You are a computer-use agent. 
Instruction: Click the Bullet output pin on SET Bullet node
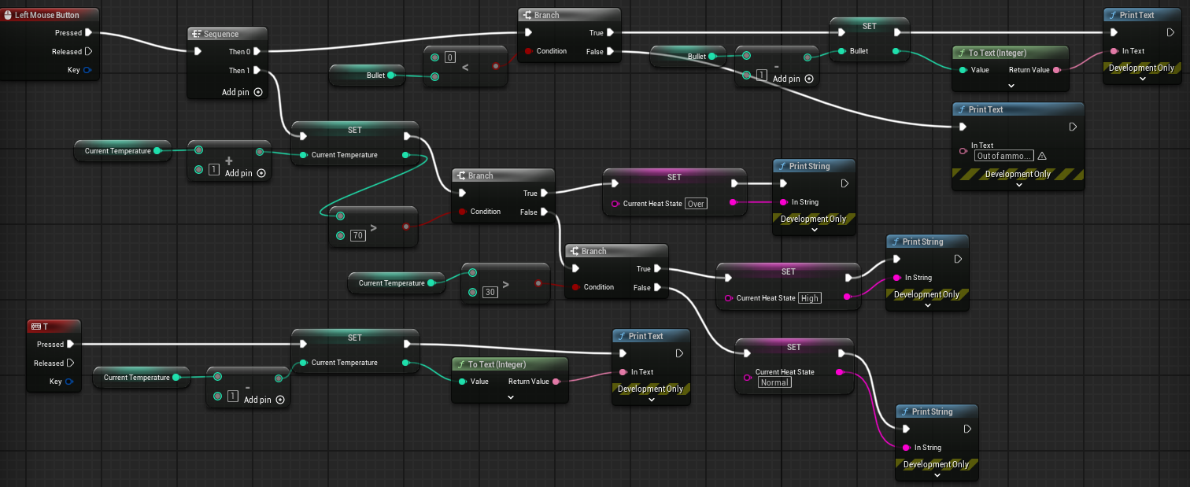pos(896,51)
